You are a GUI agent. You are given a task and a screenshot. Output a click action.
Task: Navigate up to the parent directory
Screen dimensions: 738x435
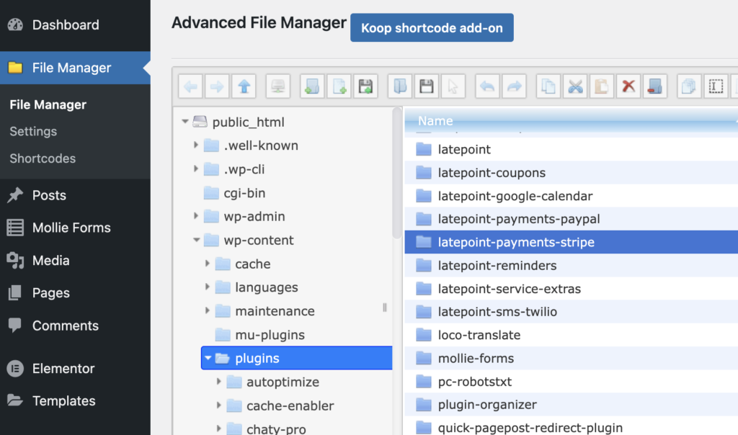pos(244,86)
